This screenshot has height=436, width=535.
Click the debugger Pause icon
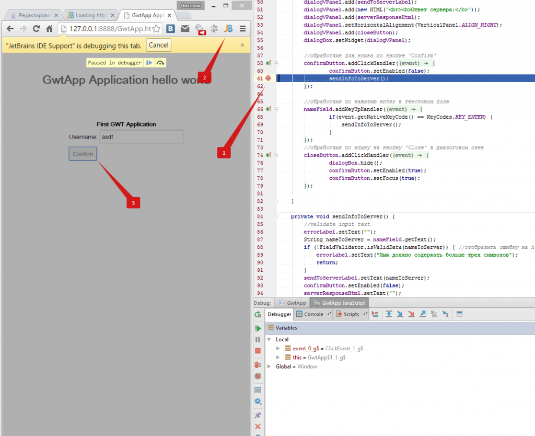(258, 339)
